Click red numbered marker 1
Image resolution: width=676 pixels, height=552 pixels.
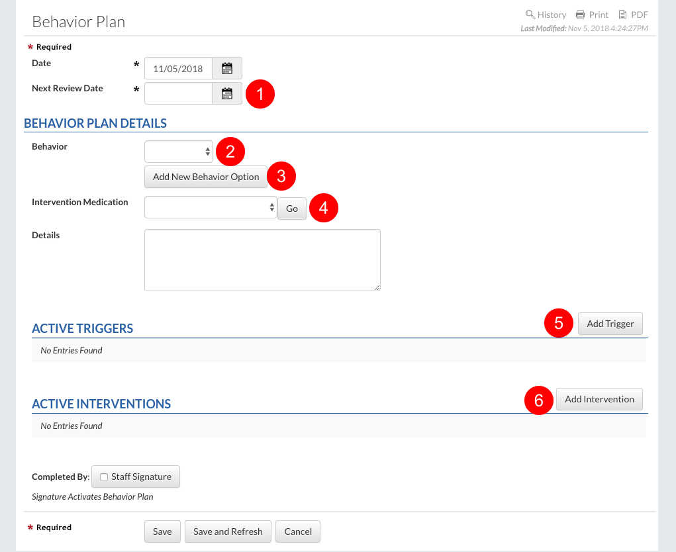point(260,94)
